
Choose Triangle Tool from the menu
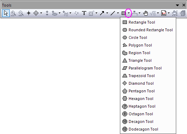point(148,60)
